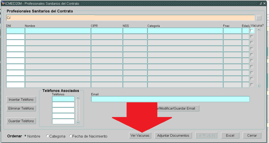The height and width of the screenshot is (143, 269).
Task: Click Eliminar Teléfono
Action: click(21, 108)
